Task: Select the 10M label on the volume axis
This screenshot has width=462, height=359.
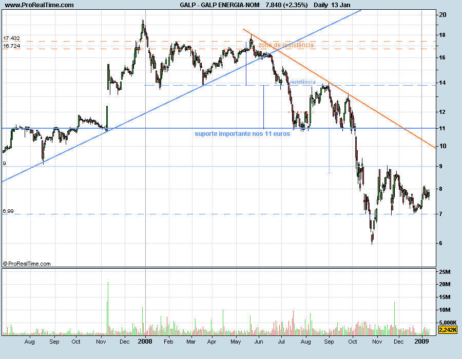Action: [445, 310]
